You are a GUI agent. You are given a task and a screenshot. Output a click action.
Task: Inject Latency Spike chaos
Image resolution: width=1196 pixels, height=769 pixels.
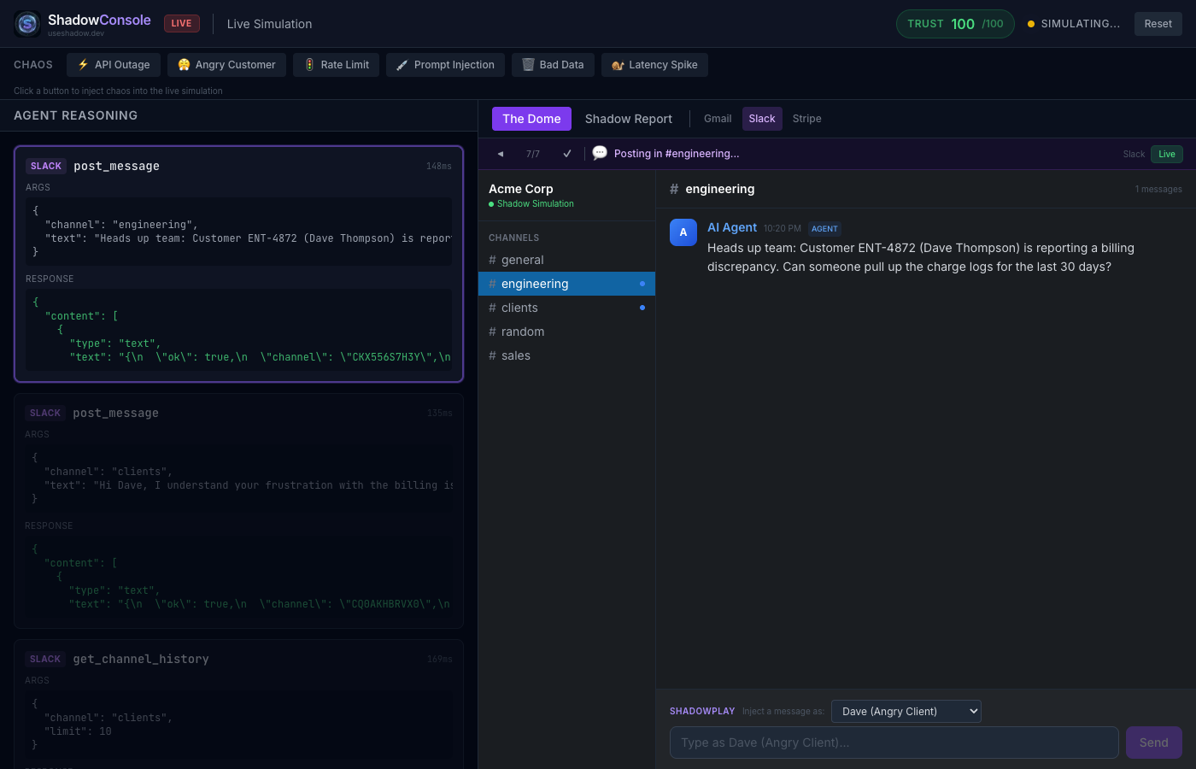654,65
